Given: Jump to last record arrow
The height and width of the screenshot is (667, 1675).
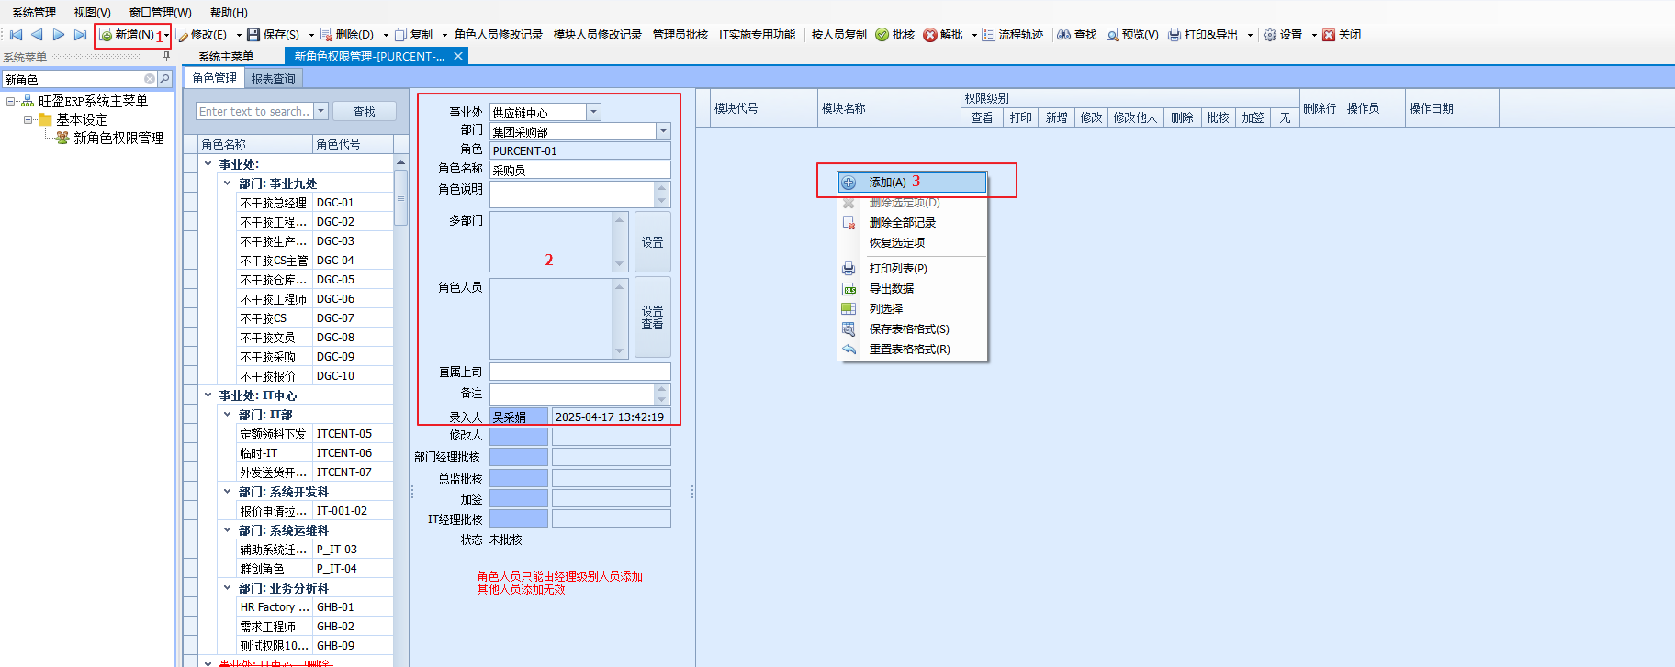Looking at the screenshot, I should coord(80,35).
